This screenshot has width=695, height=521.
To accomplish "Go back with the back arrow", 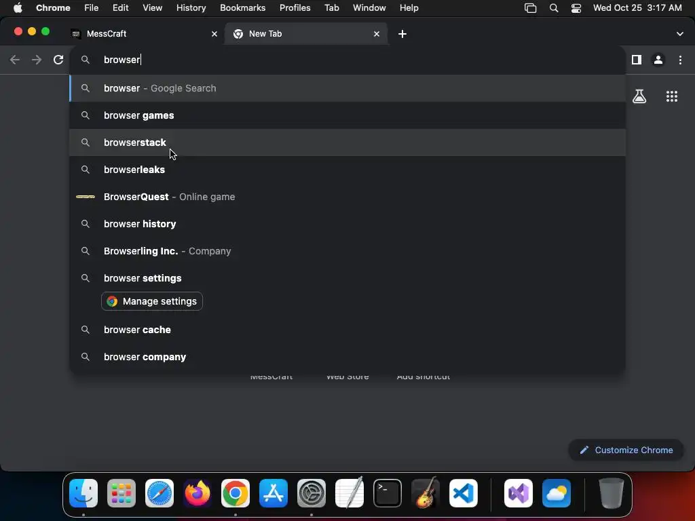I will tap(15, 60).
